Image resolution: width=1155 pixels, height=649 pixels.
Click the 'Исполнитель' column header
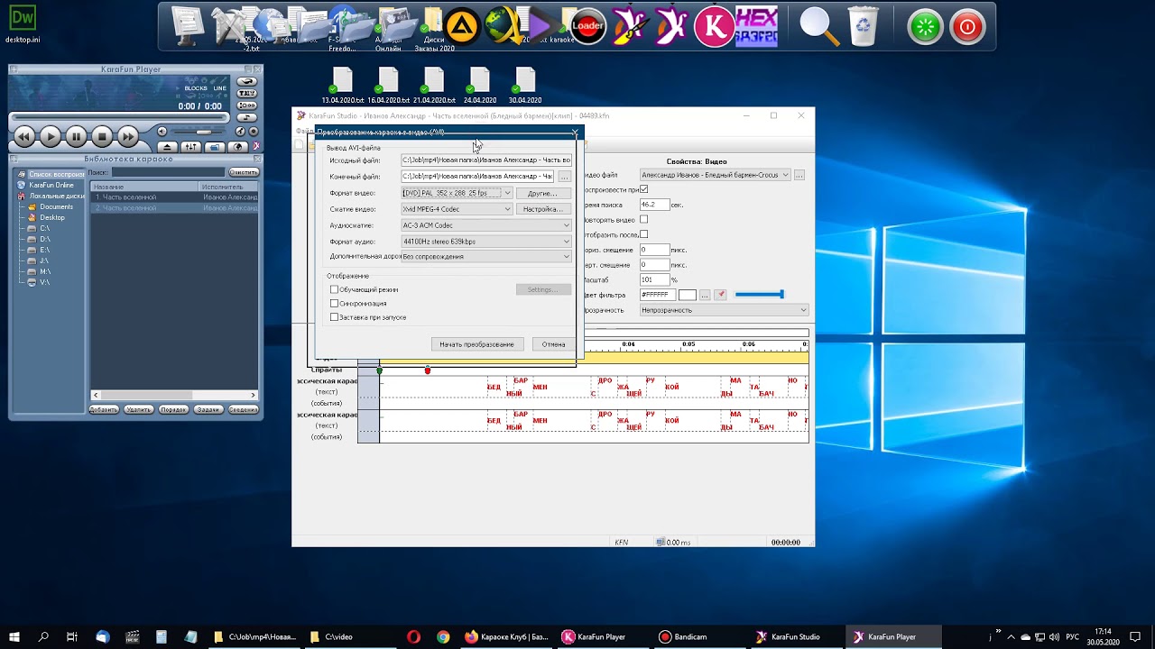pyautogui.click(x=228, y=187)
